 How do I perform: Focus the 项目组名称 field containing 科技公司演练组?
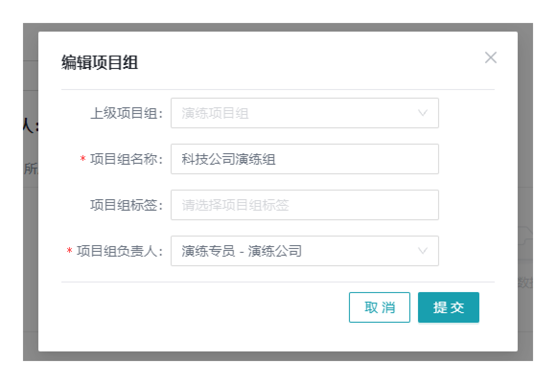pos(304,159)
